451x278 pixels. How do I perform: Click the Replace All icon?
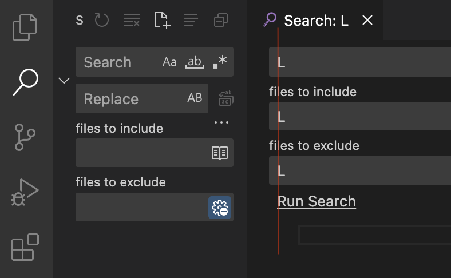pyautogui.click(x=226, y=98)
